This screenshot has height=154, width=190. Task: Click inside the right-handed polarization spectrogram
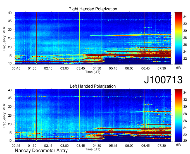pyautogui.click(x=93, y=38)
